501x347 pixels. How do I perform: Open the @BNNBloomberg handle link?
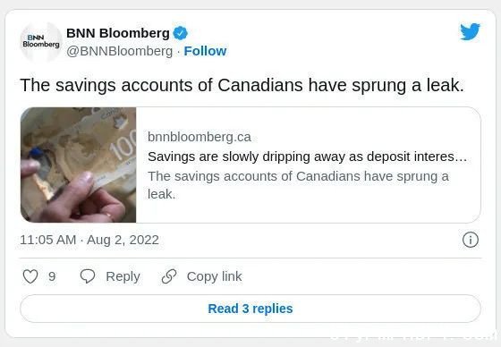(x=119, y=51)
